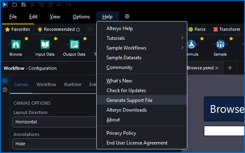Switch to Transform tool category tab
The width and height of the screenshot is (245, 153).
point(227,29)
